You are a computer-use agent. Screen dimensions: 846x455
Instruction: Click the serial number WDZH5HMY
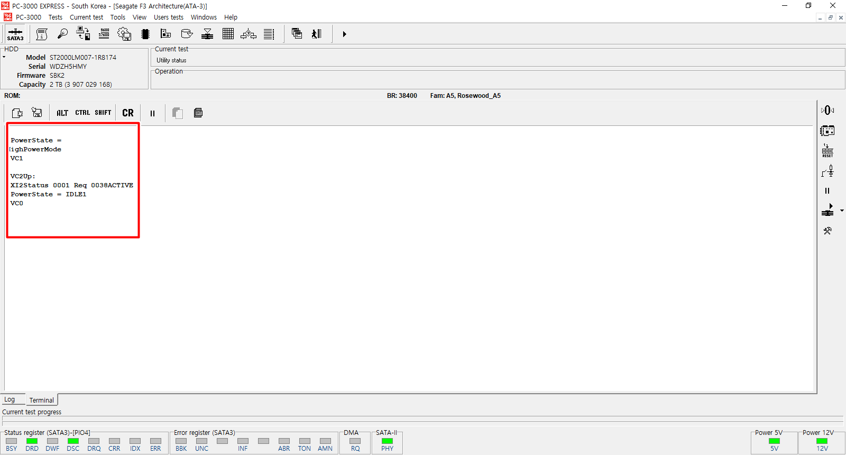coord(68,67)
